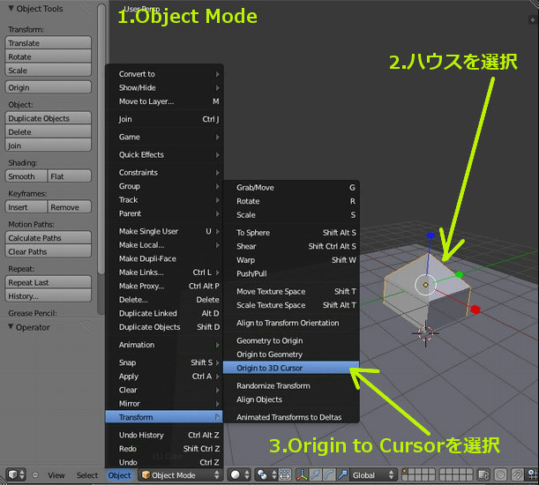Screen dimensions: 539x485
Task: Expand the Show/Hide submenu
Action: point(165,87)
